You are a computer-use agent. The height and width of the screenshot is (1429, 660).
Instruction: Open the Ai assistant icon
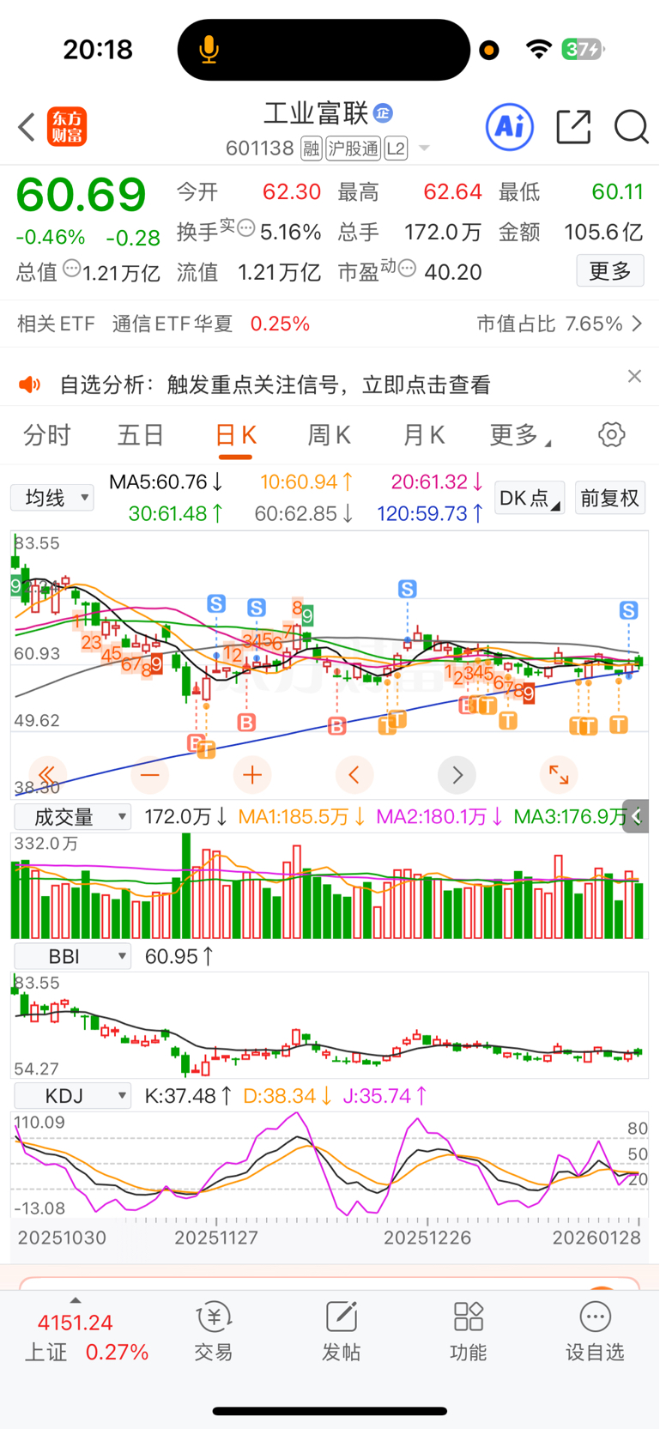click(510, 127)
